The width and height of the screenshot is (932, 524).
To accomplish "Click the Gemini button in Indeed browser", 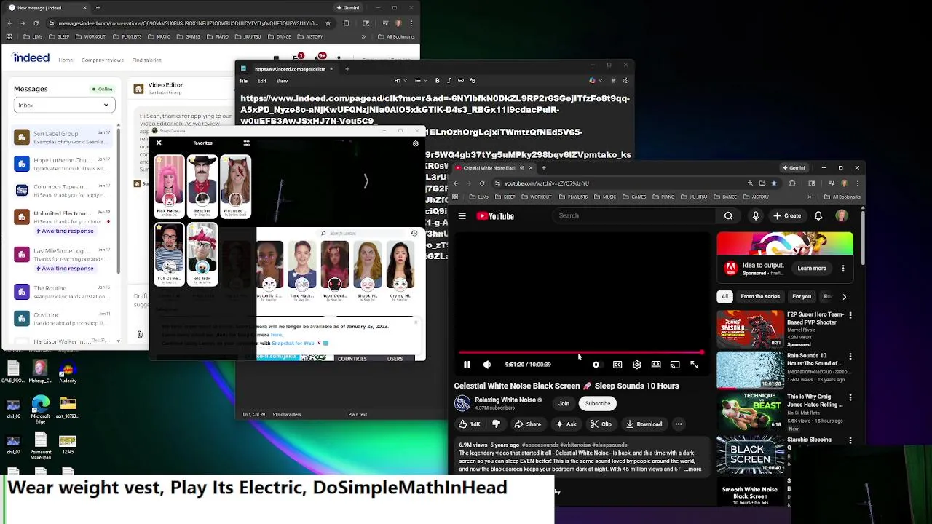I will 348,8.
